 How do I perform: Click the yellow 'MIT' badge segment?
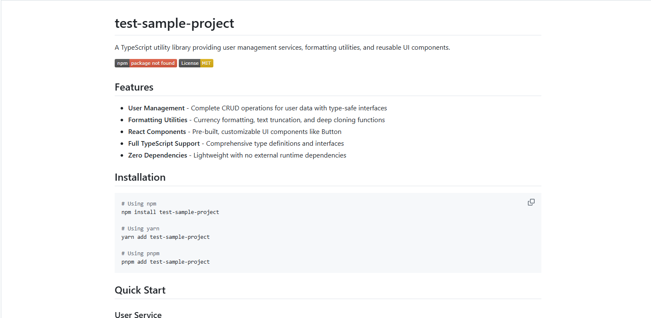(207, 63)
